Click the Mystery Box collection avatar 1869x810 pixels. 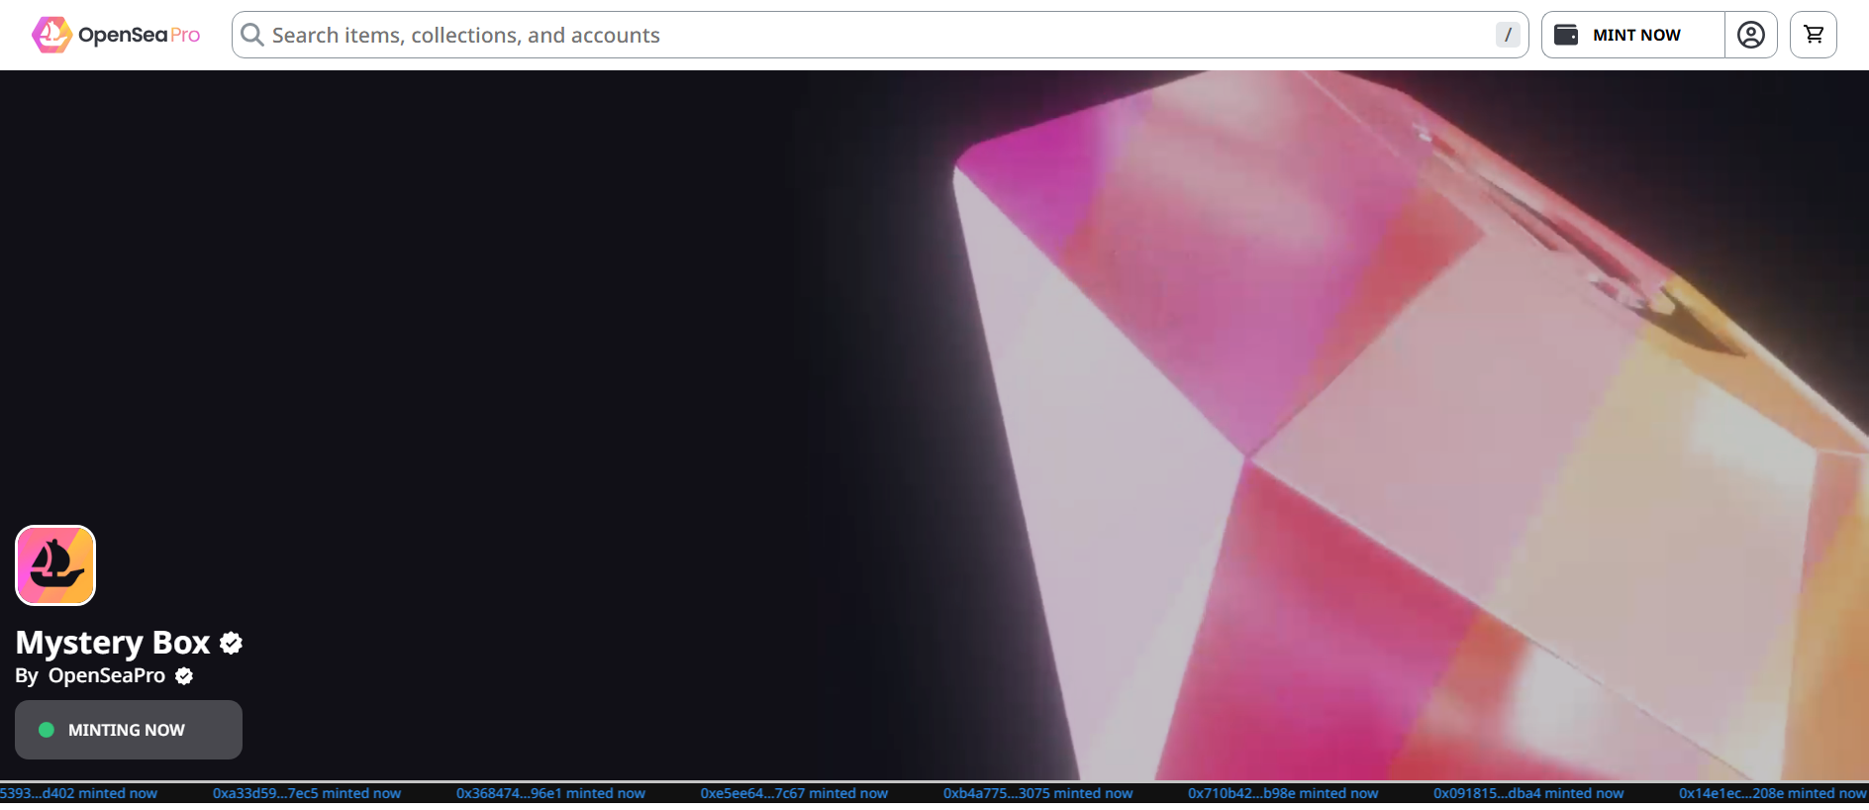55,565
